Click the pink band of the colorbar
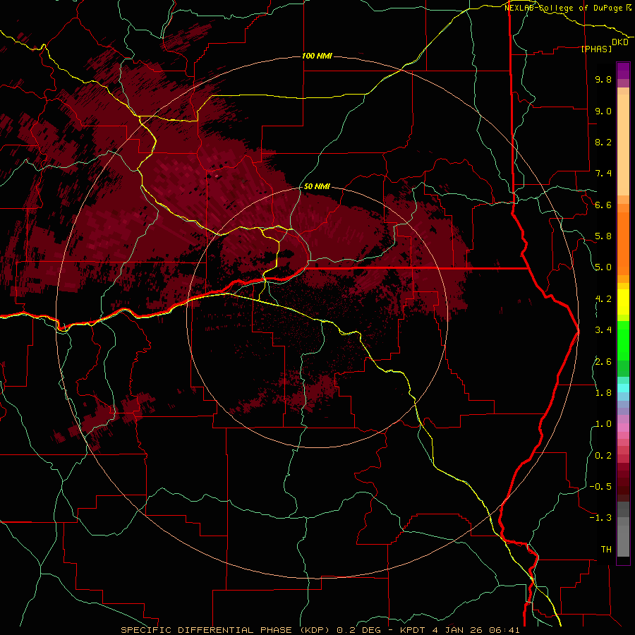The image size is (635, 635). click(623, 428)
